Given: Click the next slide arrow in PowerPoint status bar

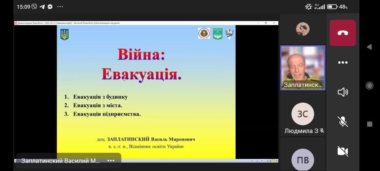Looking at the screenshot, I should (x=261, y=161).
